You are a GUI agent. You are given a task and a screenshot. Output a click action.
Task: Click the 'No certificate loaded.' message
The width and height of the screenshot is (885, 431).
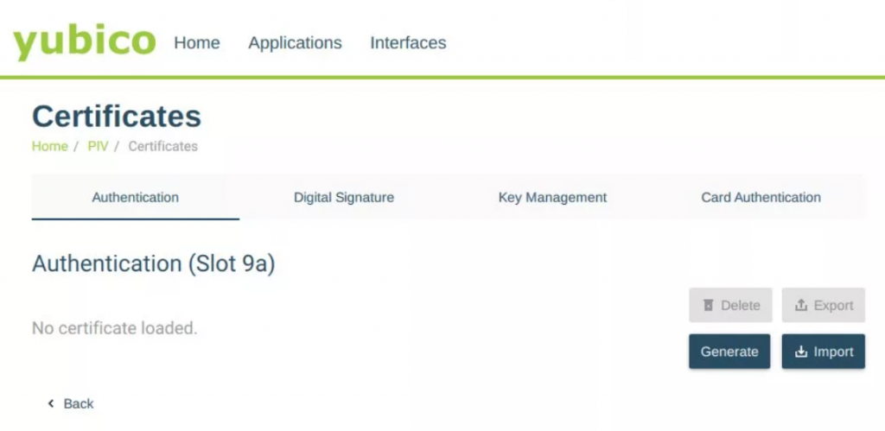tap(115, 327)
